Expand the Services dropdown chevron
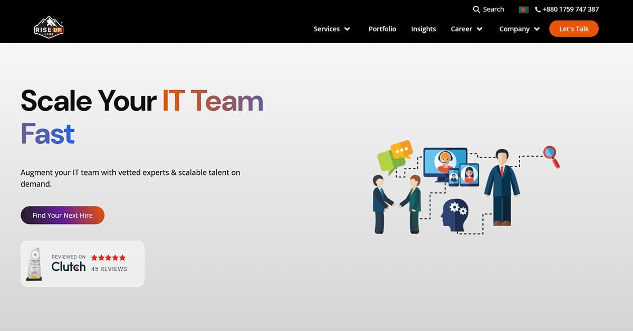The height and width of the screenshot is (331, 633). [347, 29]
